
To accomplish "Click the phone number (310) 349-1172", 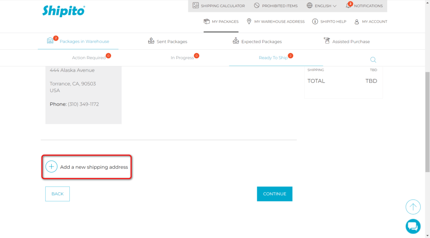I will pyautogui.click(x=84, y=104).
